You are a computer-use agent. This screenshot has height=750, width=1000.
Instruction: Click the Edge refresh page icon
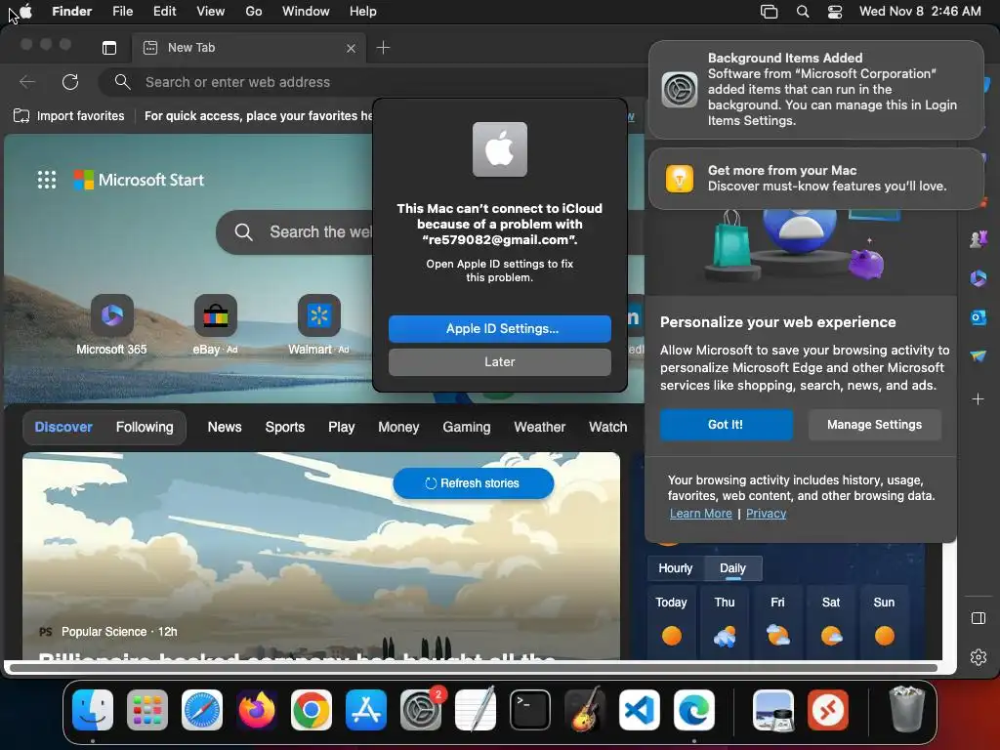click(70, 82)
